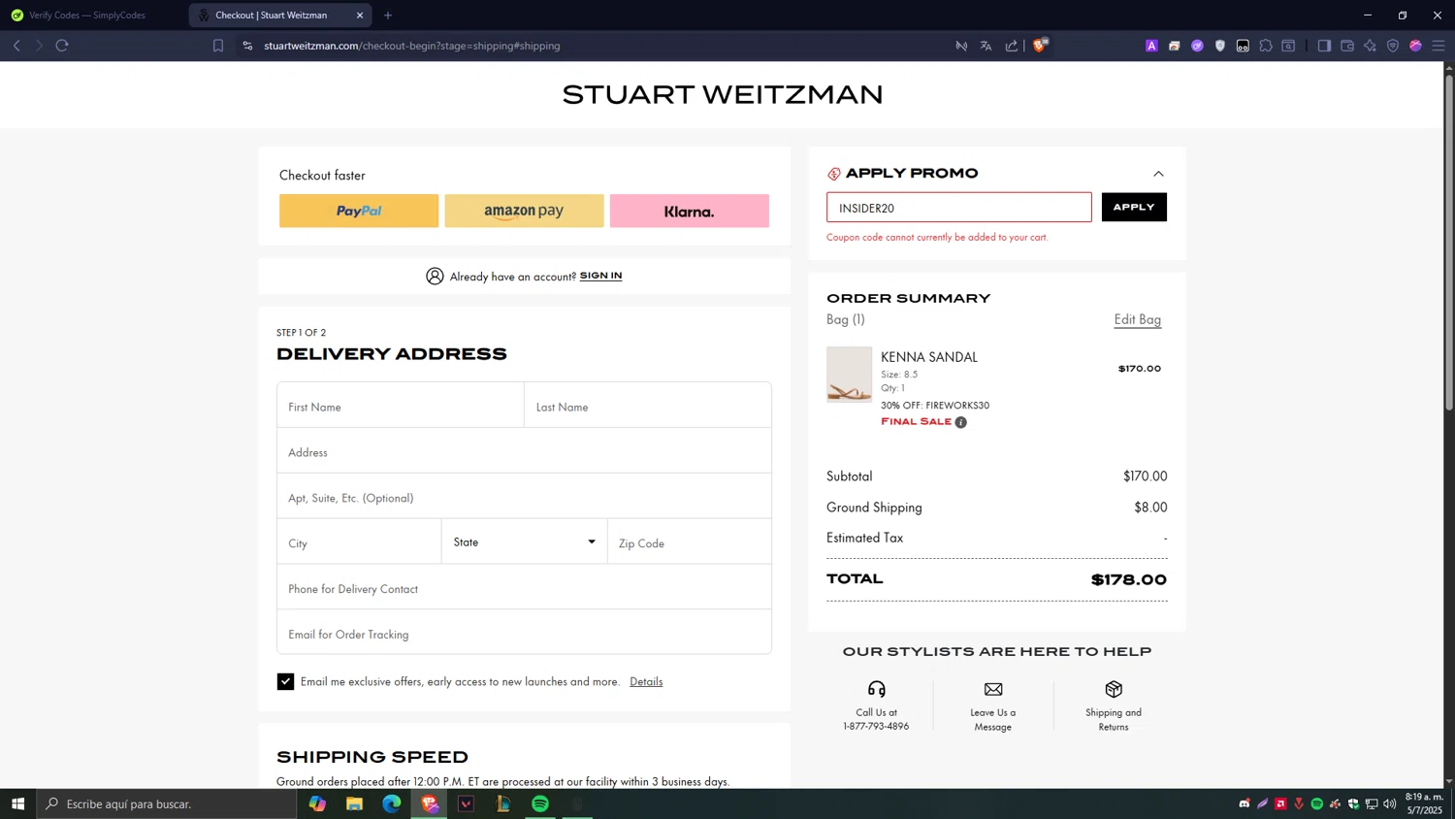Image resolution: width=1455 pixels, height=819 pixels.
Task: Select the Checkout Stuart Weitzman tab
Action: tap(272, 16)
